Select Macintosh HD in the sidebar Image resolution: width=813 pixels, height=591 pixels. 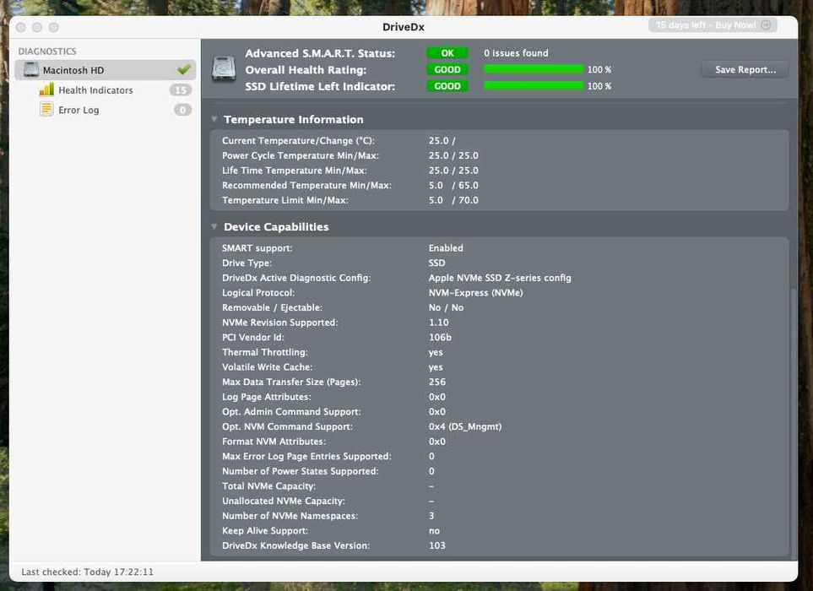click(x=106, y=69)
